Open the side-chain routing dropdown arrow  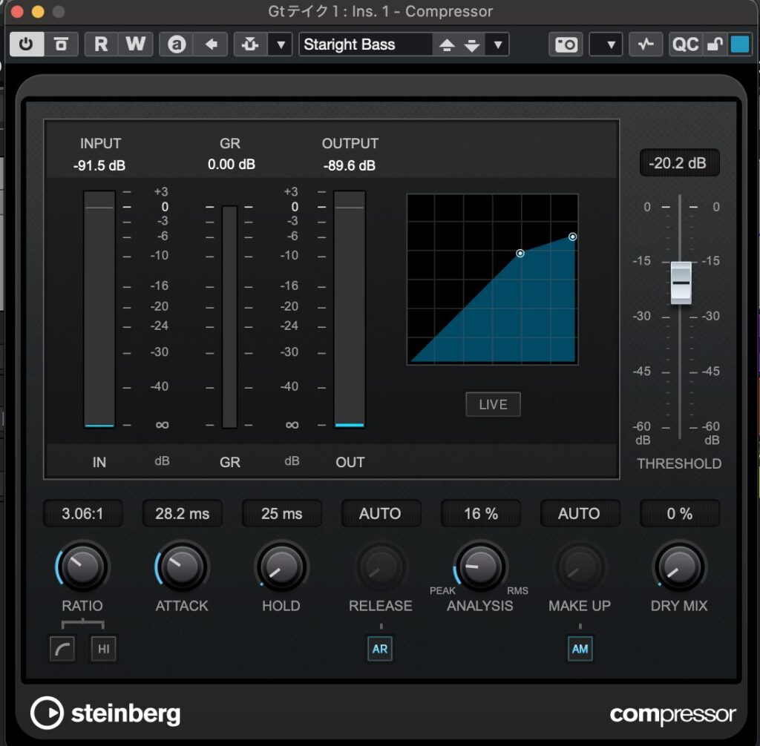pyautogui.click(x=280, y=44)
